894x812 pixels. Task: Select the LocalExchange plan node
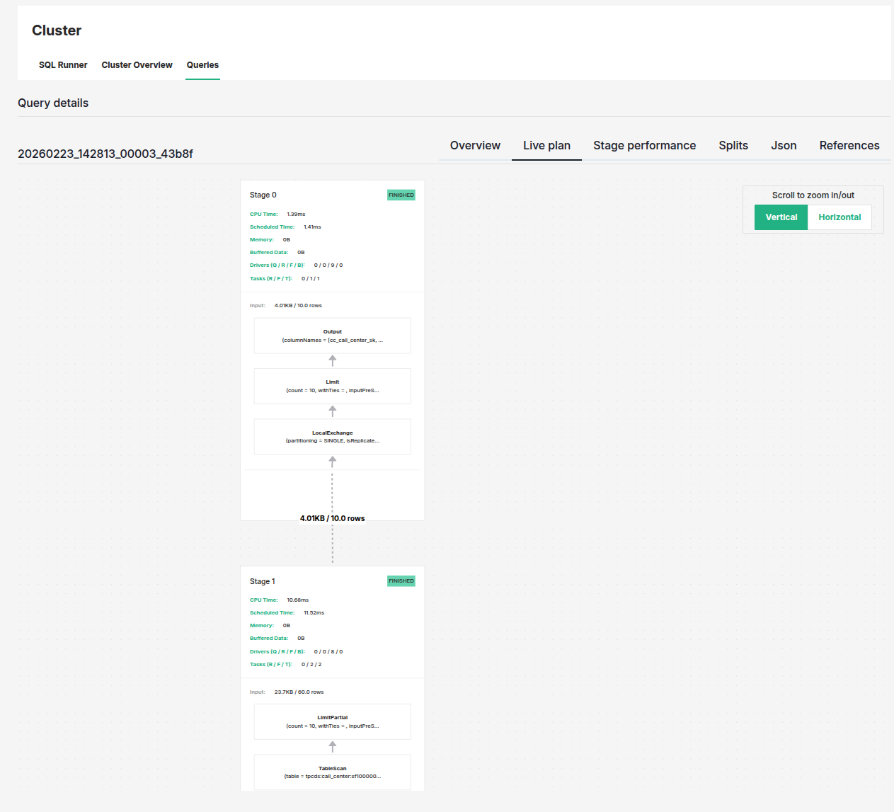[x=332, y=436]
